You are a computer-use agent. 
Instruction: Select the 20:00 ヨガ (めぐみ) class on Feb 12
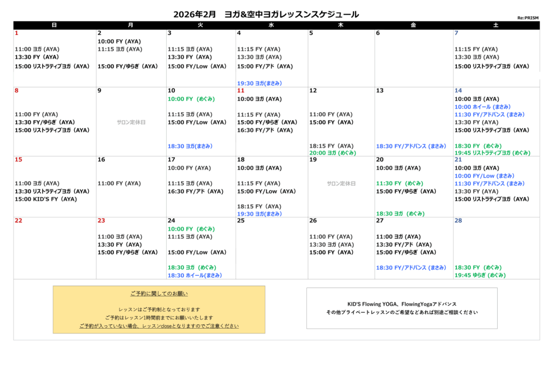pos(332,153)
